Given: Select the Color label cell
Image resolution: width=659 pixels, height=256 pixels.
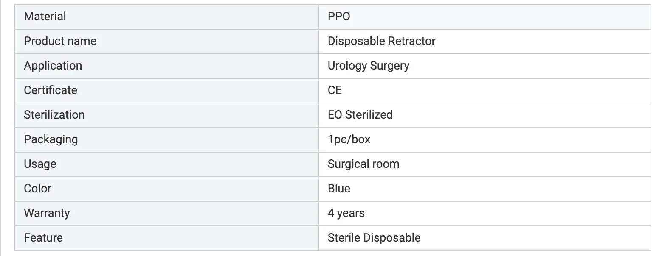Looking at the screenshot, I should tap(37, 189).
